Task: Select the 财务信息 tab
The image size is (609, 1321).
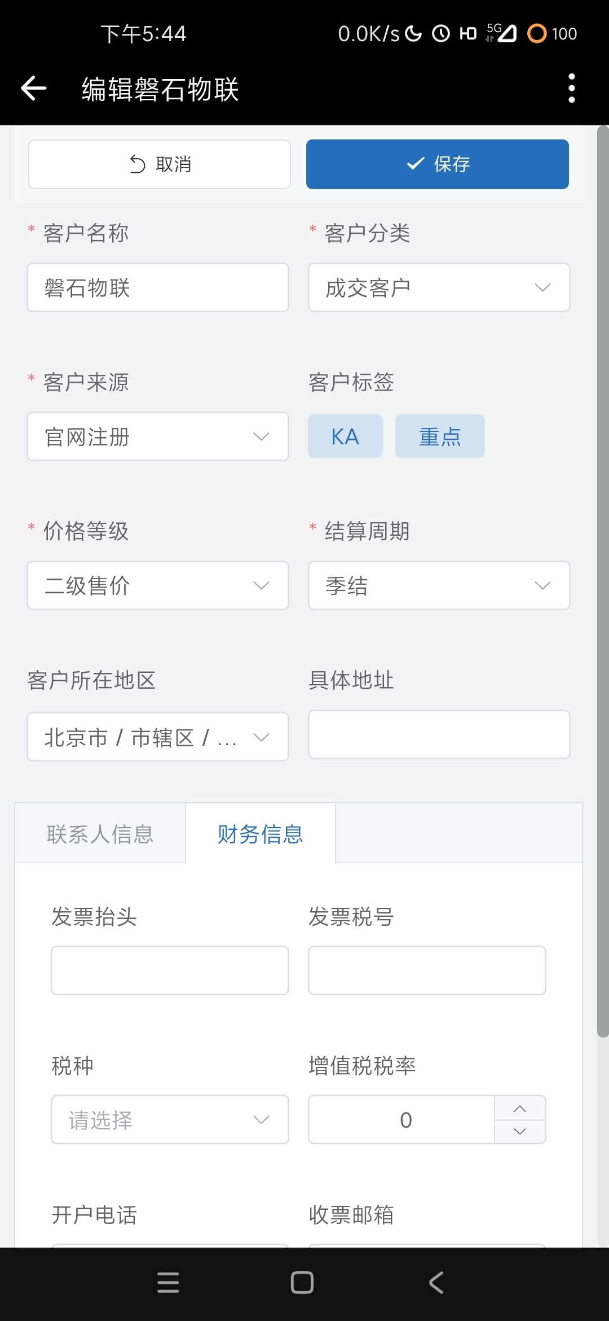Action: [x=261, y=834]
